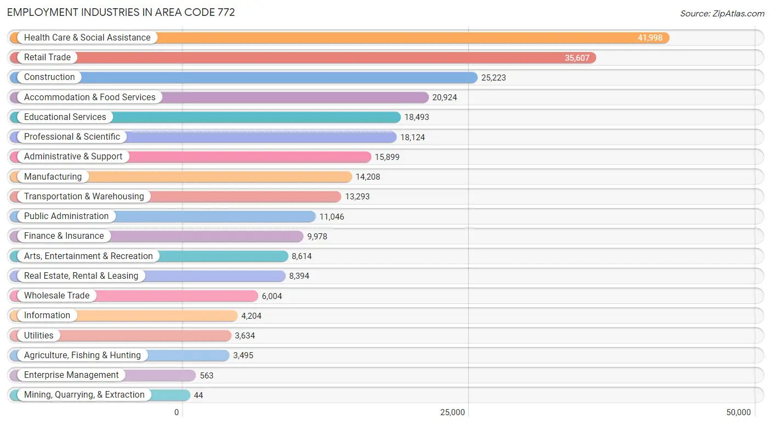Click the Finance & Insurance label
The image size is (771, 425).
click(x=64, y=236)
